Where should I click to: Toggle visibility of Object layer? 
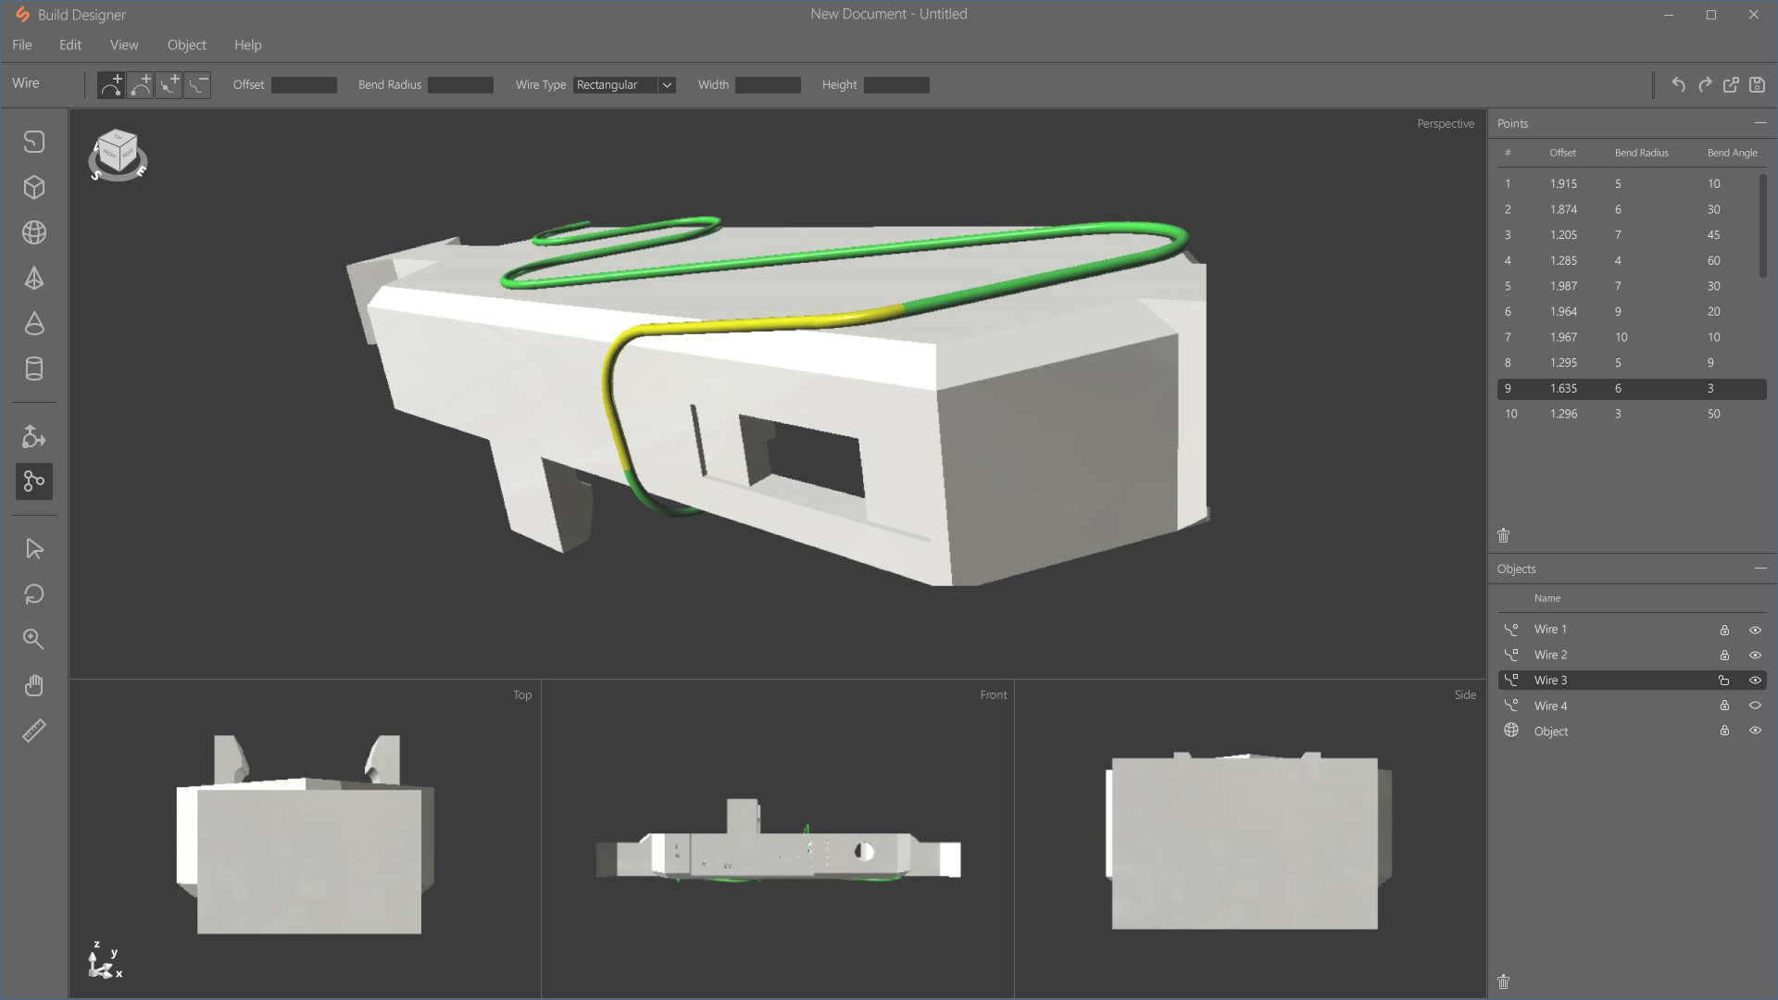pos(1755,731)
